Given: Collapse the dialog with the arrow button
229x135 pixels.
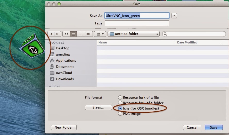Looking at the screenshot, I should click(x=174, y=16).
